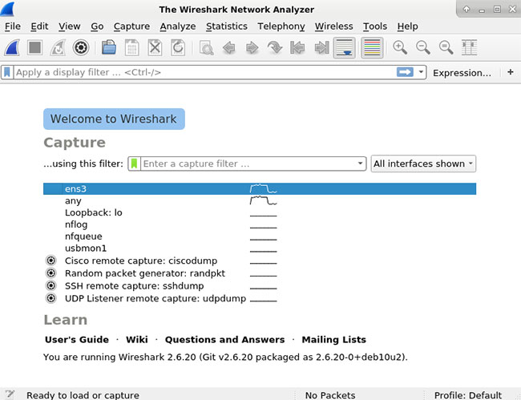The image size is (521, 400).
Task: Click the expert information status bar icon
Action: (10, 394)
